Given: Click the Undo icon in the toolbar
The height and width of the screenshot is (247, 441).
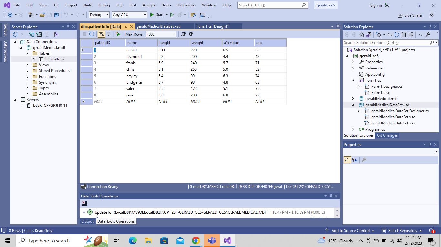Looking at the screenshot, I should click(66, 14).
